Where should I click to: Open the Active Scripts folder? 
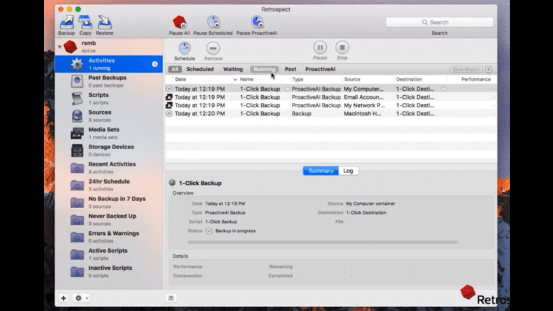click(x=109, y=254)
